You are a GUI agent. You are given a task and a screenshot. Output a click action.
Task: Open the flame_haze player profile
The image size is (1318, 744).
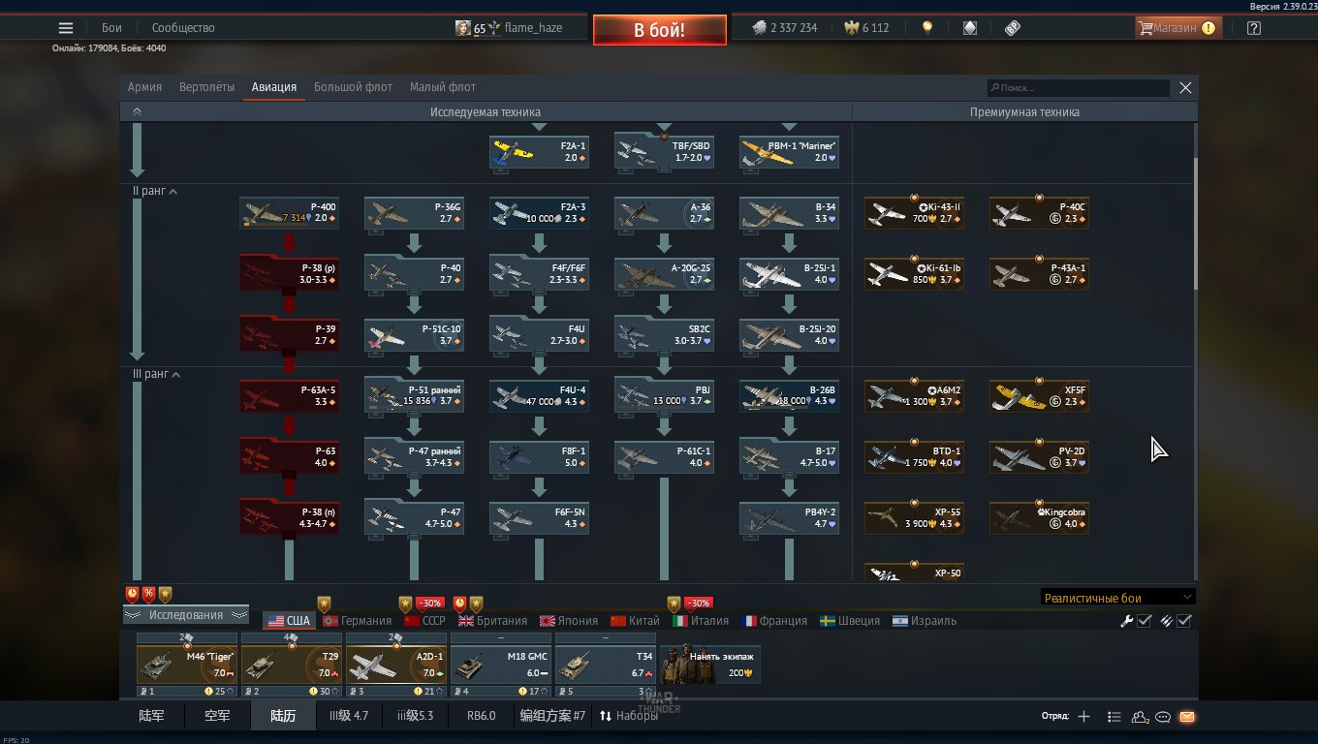pos(509,28)
